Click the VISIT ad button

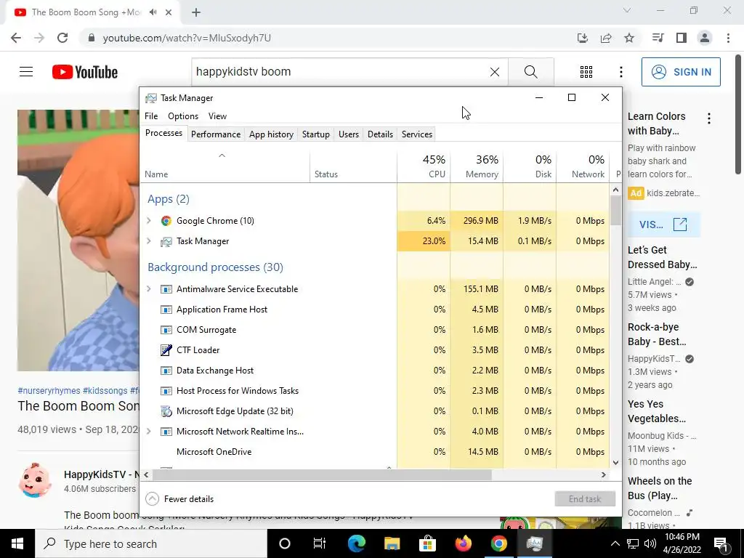click(x=663, y=225)
